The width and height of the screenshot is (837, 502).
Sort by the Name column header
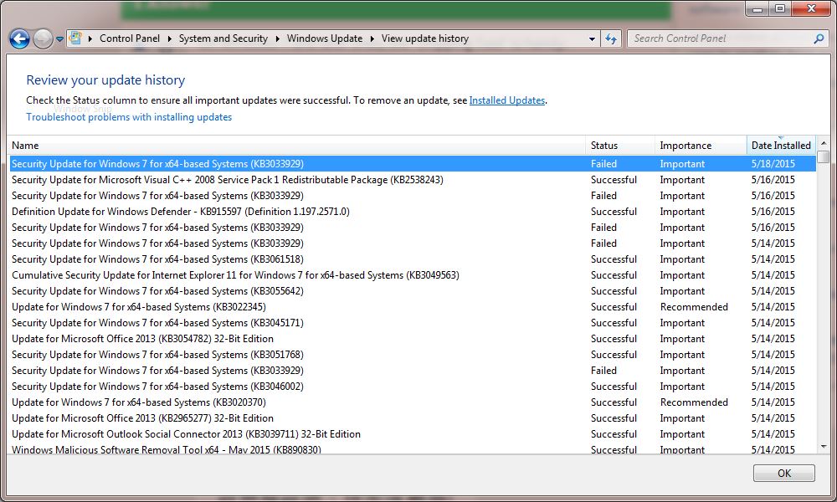coord(296,145)
